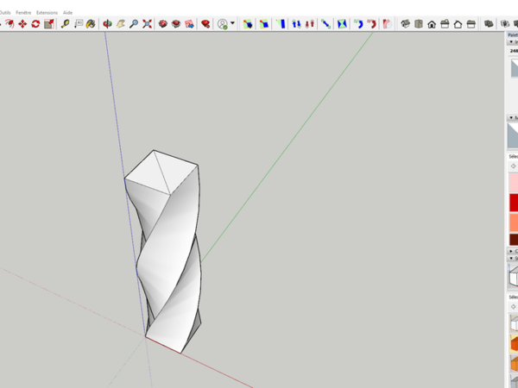Open the Fenêtre menu
The image size is (518, 388).
(23, 12)
